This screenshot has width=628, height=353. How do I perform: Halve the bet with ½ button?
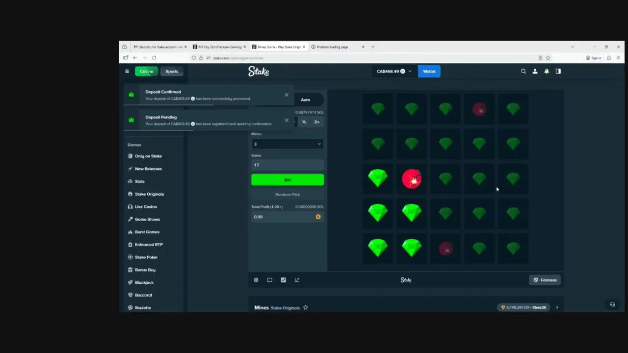[x=304, y=122]
